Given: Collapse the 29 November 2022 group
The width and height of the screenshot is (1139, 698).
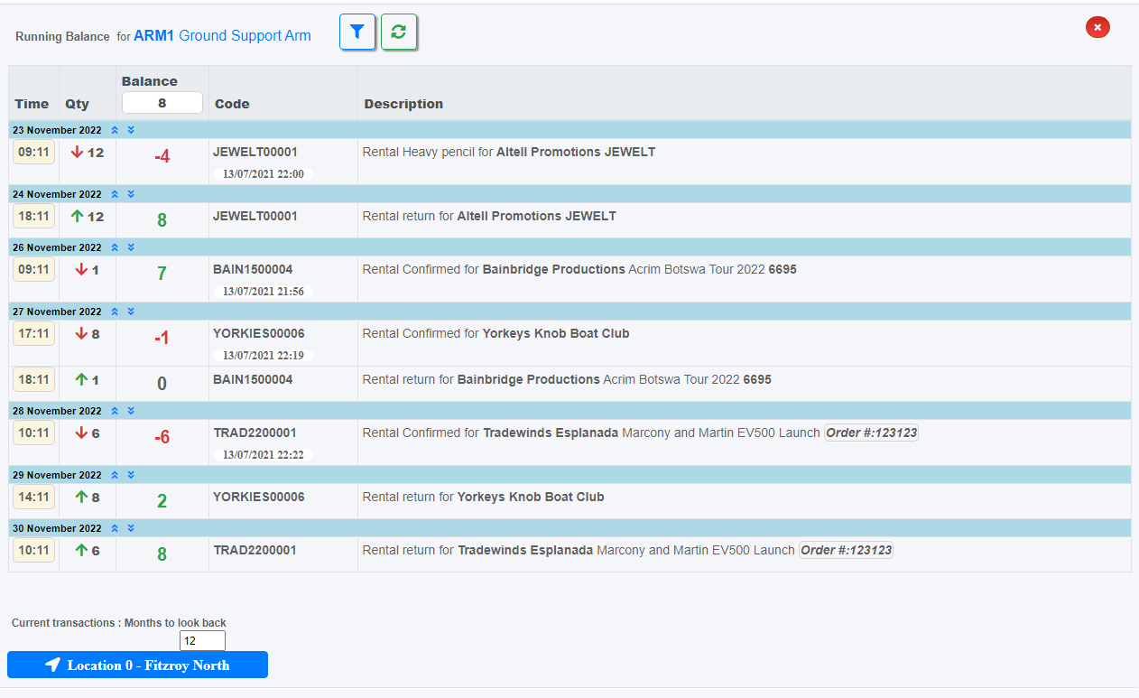Looking at the screenshot, I should click(x=115, y=475).
